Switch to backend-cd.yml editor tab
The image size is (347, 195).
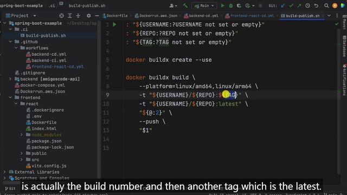point(201,16)
